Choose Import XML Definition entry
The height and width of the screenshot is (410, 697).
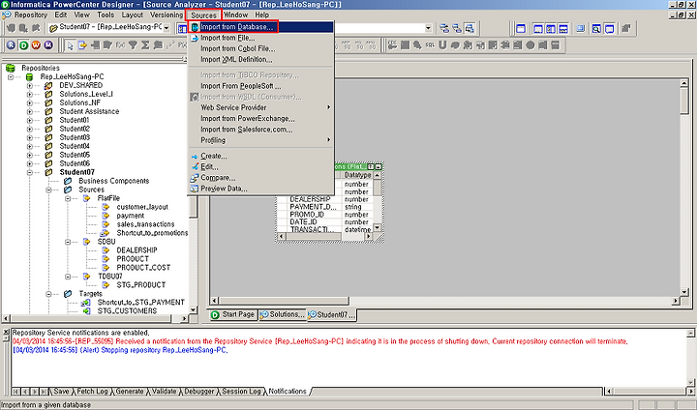point(261,60)
